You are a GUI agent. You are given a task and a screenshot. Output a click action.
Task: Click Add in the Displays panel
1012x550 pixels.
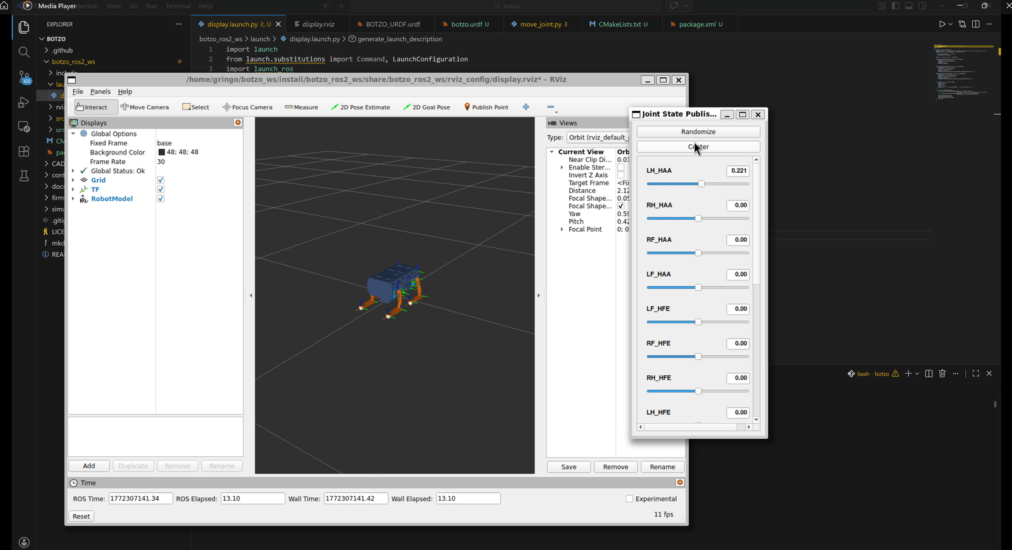click(89, 466)
